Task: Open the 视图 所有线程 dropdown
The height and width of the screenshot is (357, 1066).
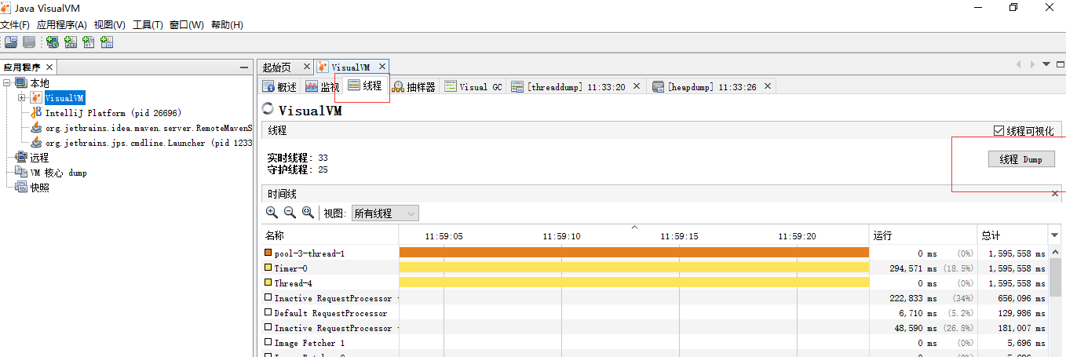Action: pyautogui.click(x=385, y=213)
